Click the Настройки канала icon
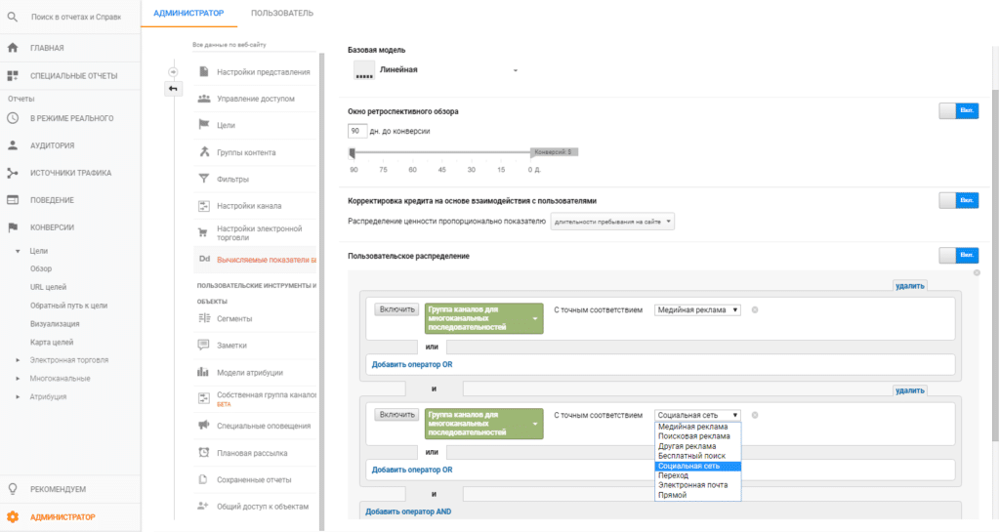The height and width of the screenshot is (532, 1000). 203,206
